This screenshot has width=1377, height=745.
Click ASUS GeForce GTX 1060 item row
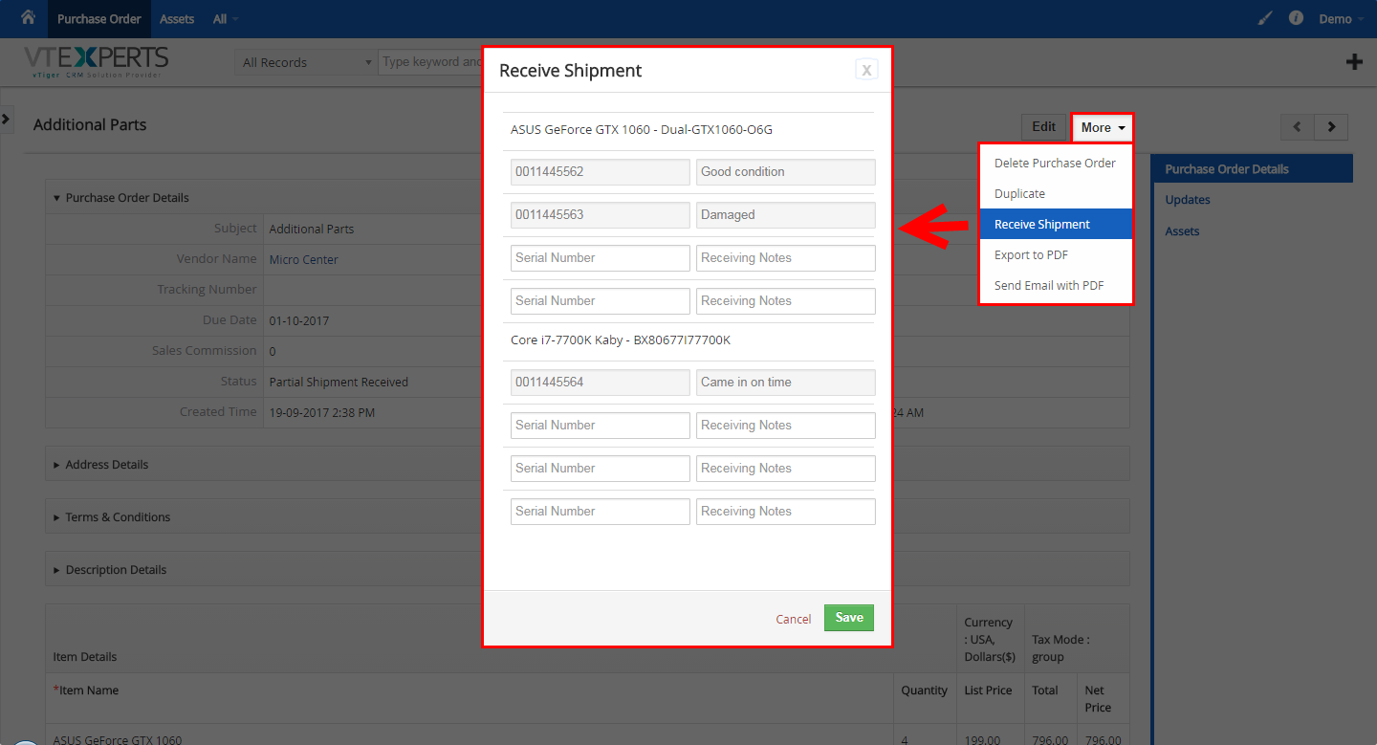point(118,739)
